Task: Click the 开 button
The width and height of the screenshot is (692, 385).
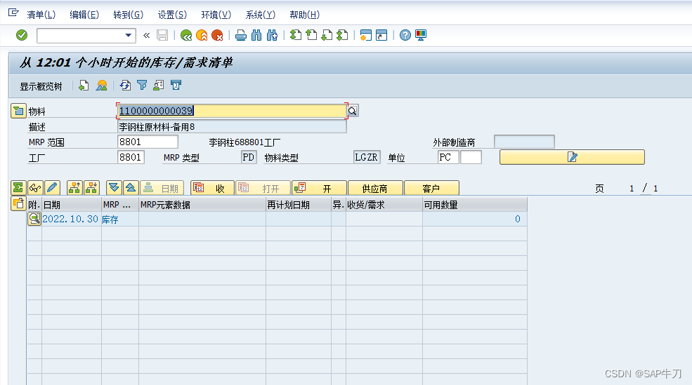Action: coord(319,188)
